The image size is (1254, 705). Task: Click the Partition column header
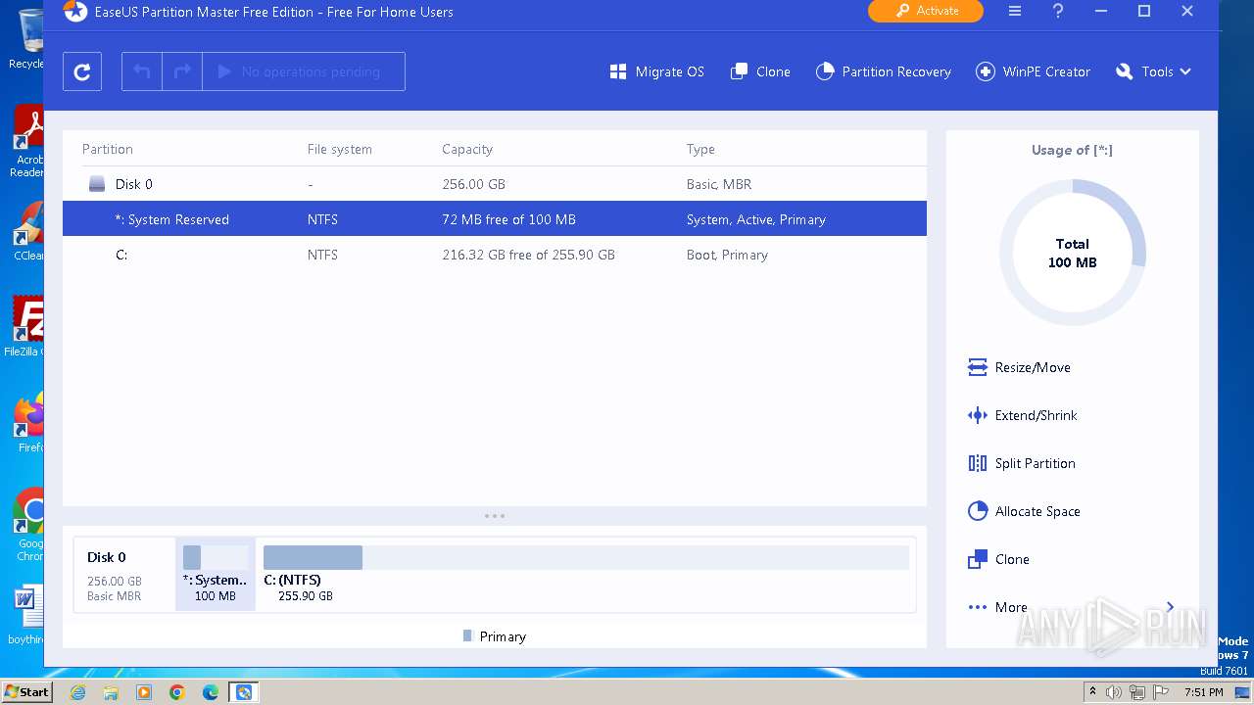(x=108, y=150)
